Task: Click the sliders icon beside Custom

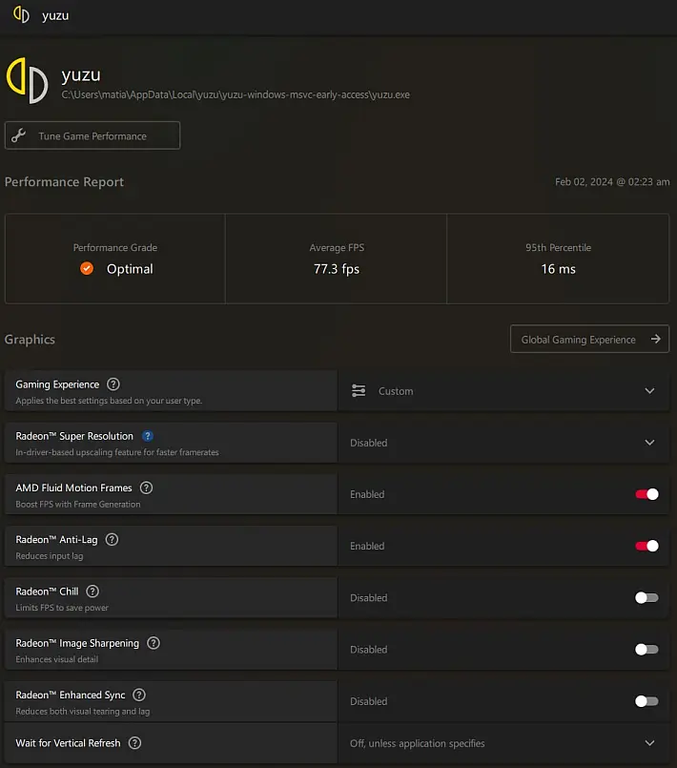Action: coord(359,391)
